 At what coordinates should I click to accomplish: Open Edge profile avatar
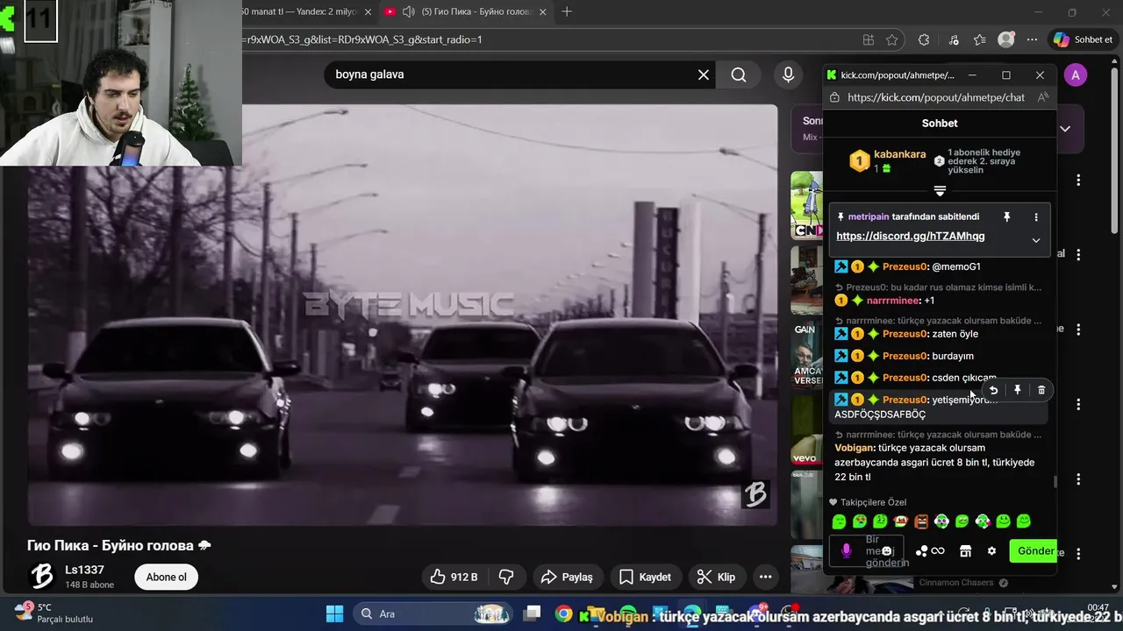click(1006, 39)
